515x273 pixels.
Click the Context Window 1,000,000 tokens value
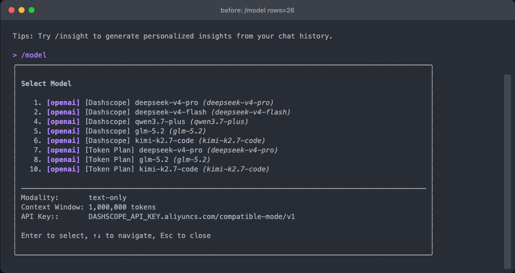[122, 207]
